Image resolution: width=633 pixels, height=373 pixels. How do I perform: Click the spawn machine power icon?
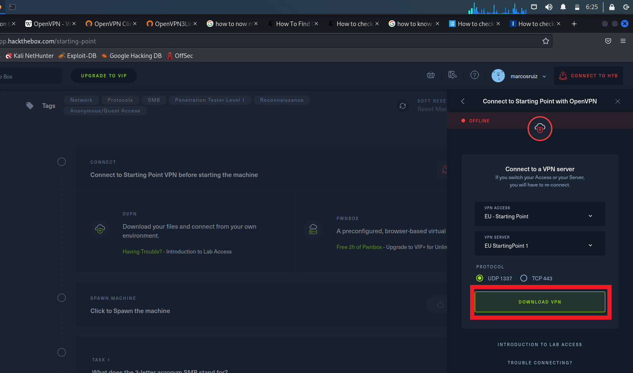pos(440,304)
